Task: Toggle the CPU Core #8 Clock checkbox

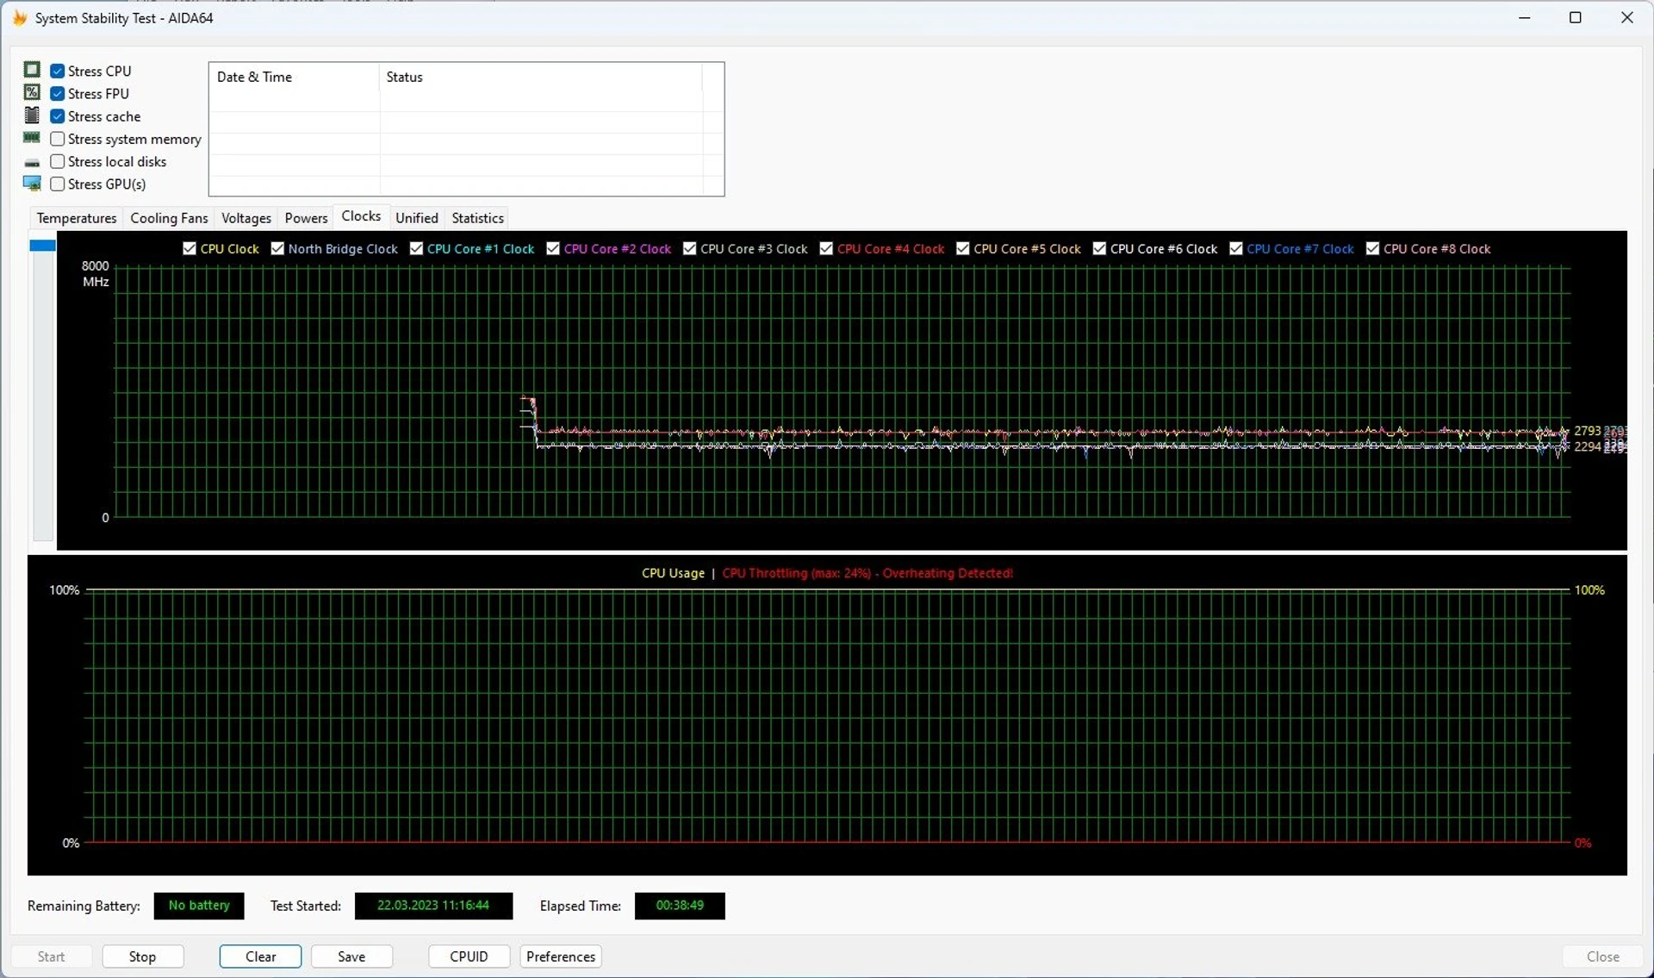Action: click(1372, 248)
